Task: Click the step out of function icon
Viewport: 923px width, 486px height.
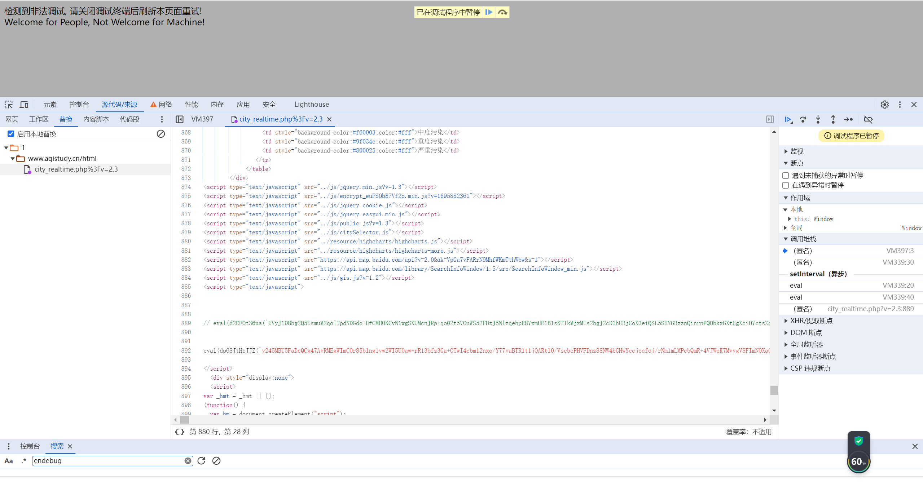Action: point(833,119)
